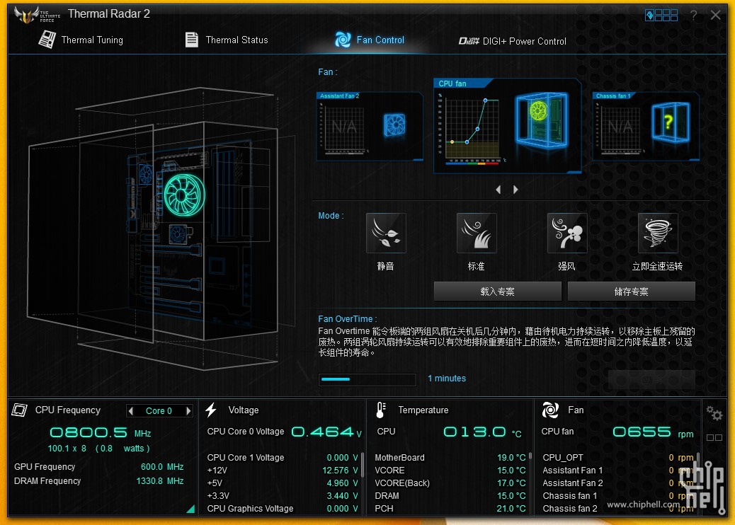Open help with the question mark icon
Image resolution: width=735 pixels, height=525 pixels.
click(694, 16)
